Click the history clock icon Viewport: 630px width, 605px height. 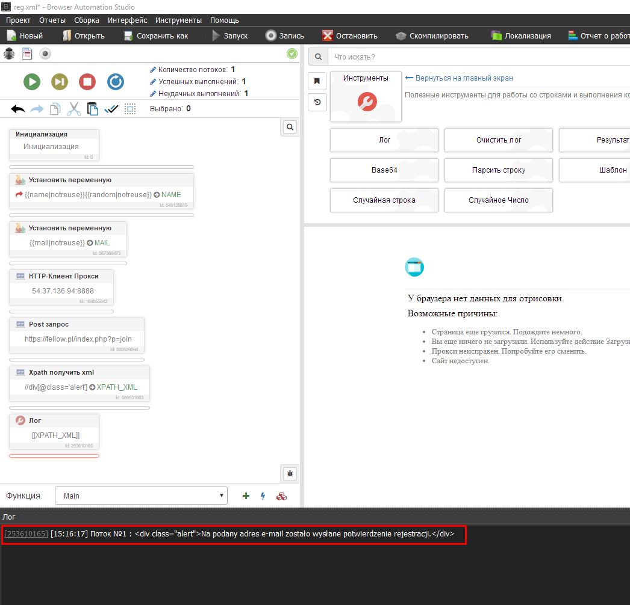[x=317, y=102]
